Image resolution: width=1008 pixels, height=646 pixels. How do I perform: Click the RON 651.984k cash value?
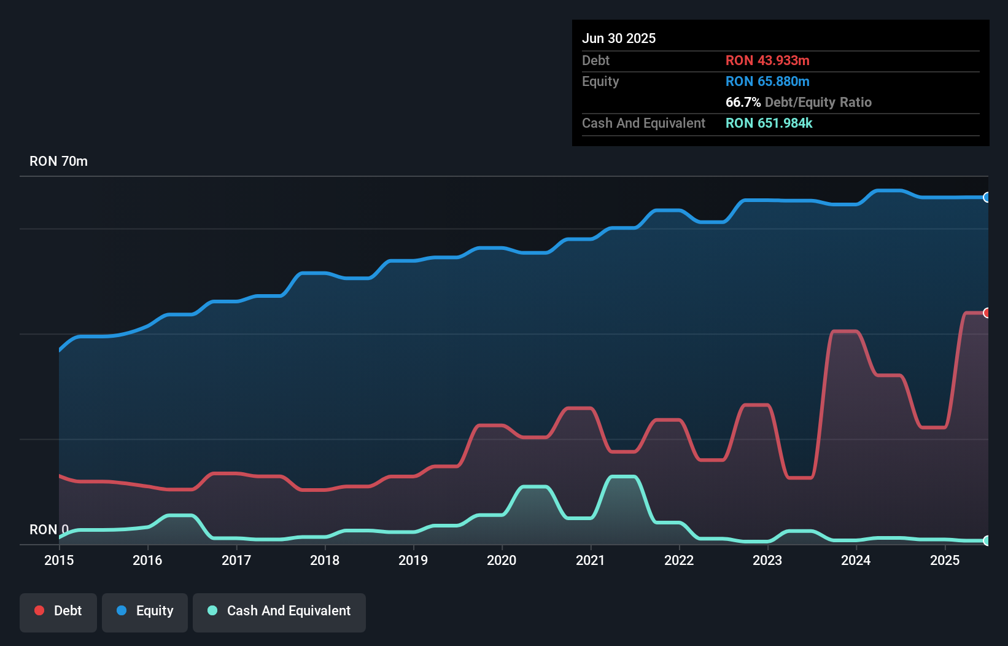coord(769,123)
